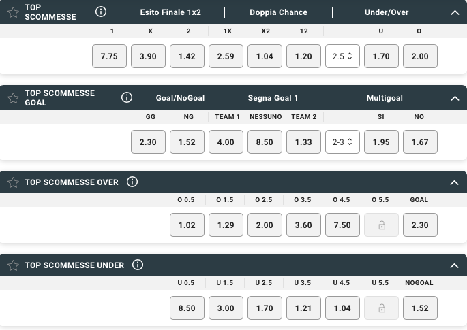Open the 2.5 Under/Over line dropdown

(342, 56)
